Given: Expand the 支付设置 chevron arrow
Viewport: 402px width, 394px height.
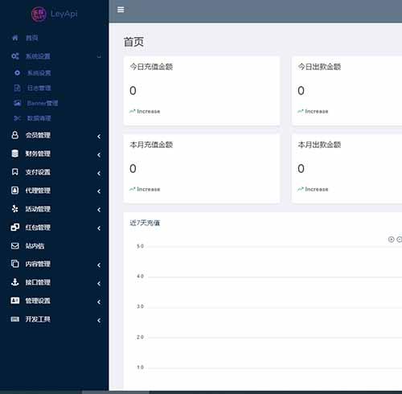Looking at the screenshot, I should (99, 173).
